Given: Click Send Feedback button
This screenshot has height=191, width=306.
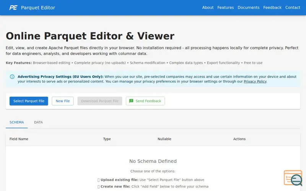Looking at the screenshot, I should click(145, 101).
